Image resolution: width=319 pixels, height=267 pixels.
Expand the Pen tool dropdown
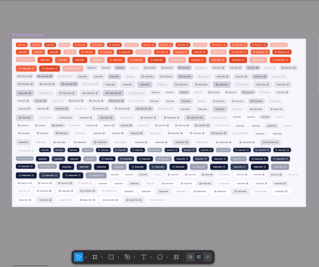135,257
